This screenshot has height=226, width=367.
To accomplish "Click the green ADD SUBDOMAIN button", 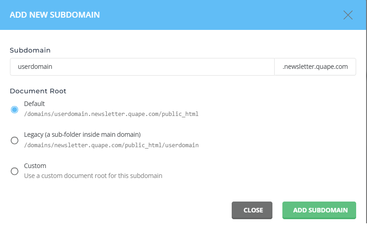I will (x=319, y=210).
